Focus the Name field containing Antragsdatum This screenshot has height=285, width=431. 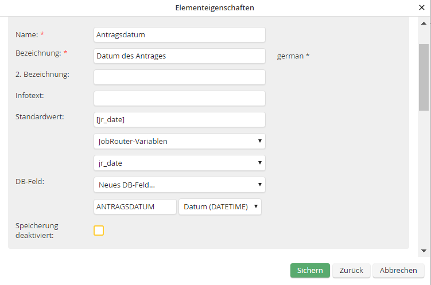pyautogui.click(x=179, y=34)
